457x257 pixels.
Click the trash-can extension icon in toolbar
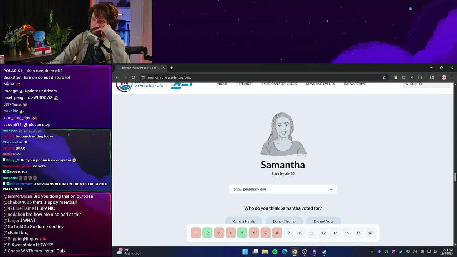tap(403, 77)
